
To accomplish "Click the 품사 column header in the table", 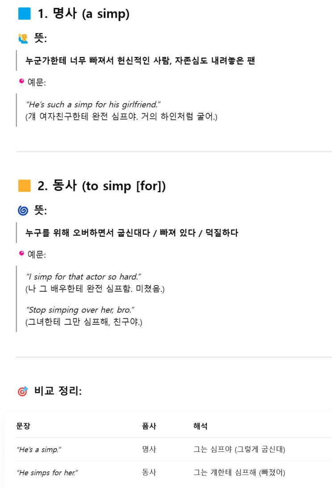I will pyautogui.click(x=149, y=426).
